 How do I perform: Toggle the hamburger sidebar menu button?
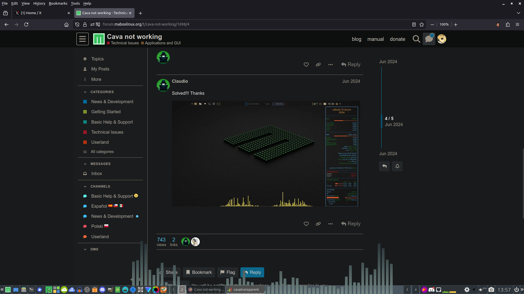82,39
